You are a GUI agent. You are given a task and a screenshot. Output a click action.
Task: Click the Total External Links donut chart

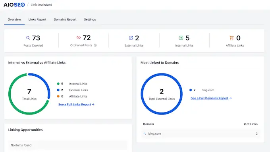pos(162,94)
